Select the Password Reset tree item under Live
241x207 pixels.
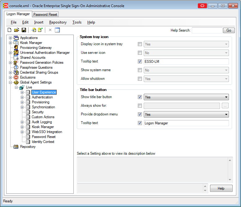pos(44,137)
